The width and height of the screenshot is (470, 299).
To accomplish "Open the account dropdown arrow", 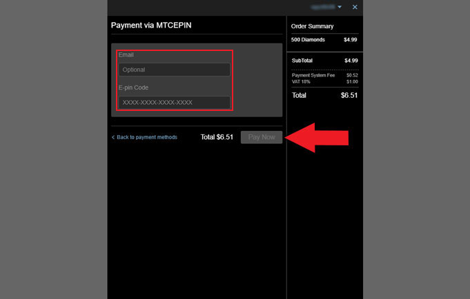I will click(340, 7).
